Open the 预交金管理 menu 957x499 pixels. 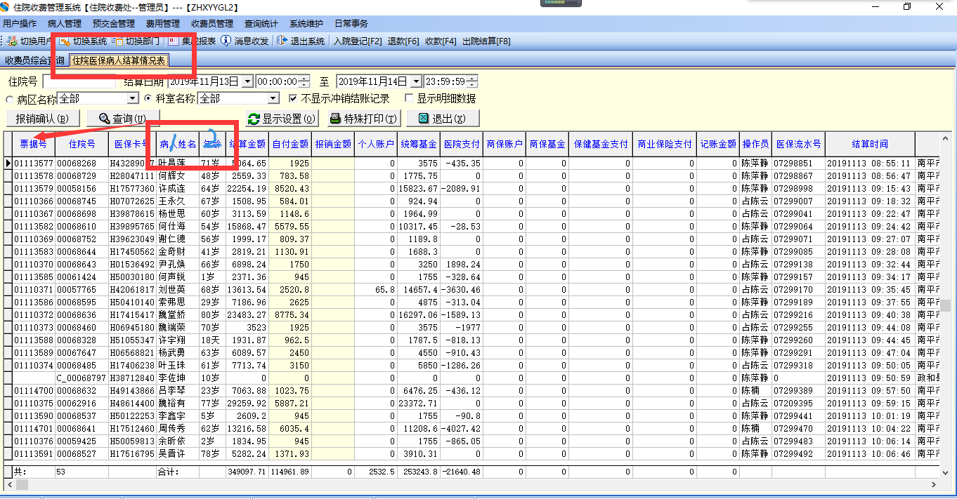click(x=113, y=24)
